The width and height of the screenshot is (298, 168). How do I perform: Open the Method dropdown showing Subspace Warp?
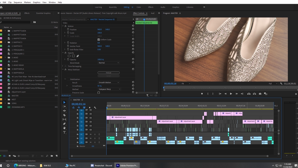click(x=109, y=89)
